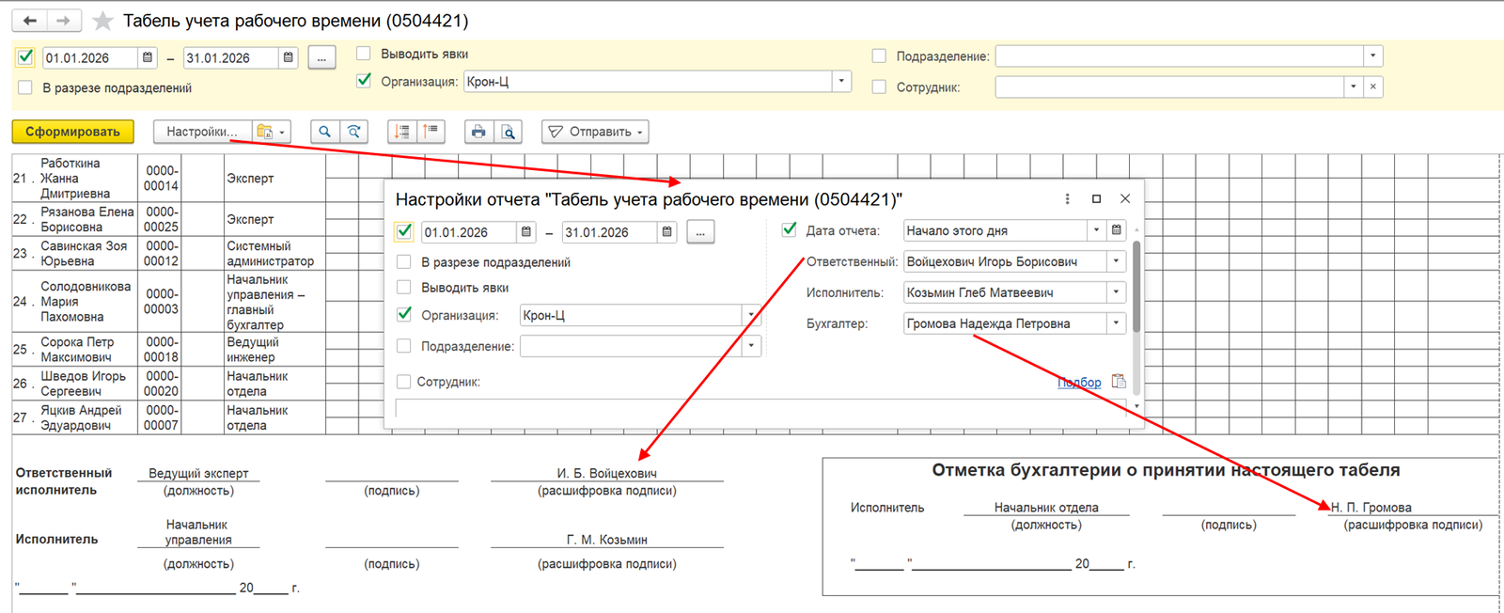Screen dimensions: 1504x613
Task: Tick "В разрезе подразделений" in the top panel
Action: (25, 87)
